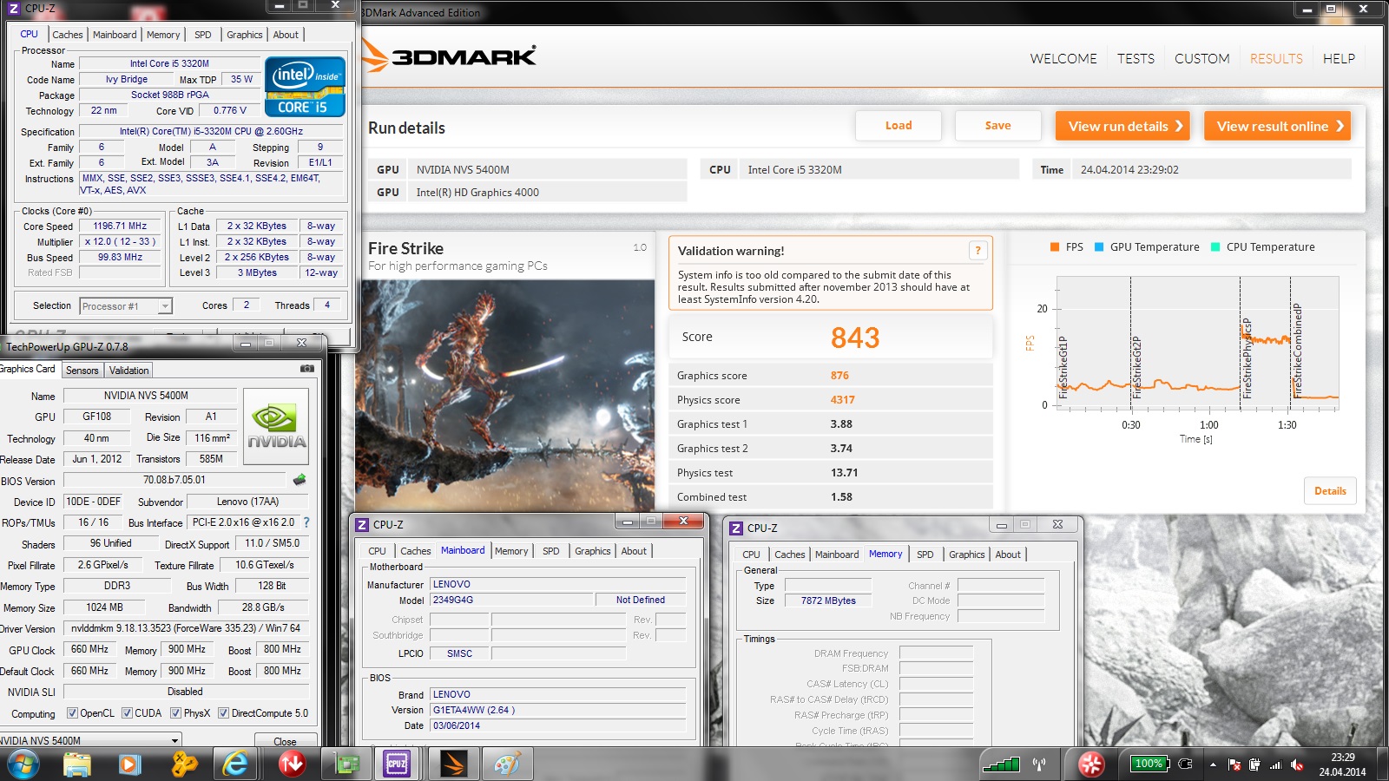1389x781 pixels.
Task: Toggle the CUDA checkbox in GPU-Z
Action: coord(127,713)
